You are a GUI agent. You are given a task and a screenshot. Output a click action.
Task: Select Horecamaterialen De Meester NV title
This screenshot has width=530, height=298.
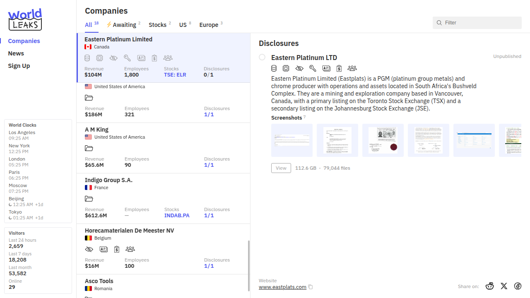tap(129, 231)
